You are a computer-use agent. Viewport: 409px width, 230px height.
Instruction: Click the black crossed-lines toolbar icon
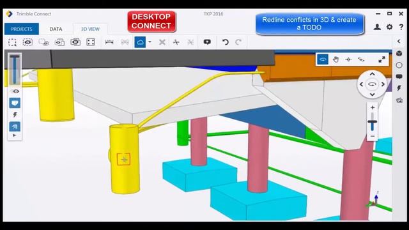point(176,42)
